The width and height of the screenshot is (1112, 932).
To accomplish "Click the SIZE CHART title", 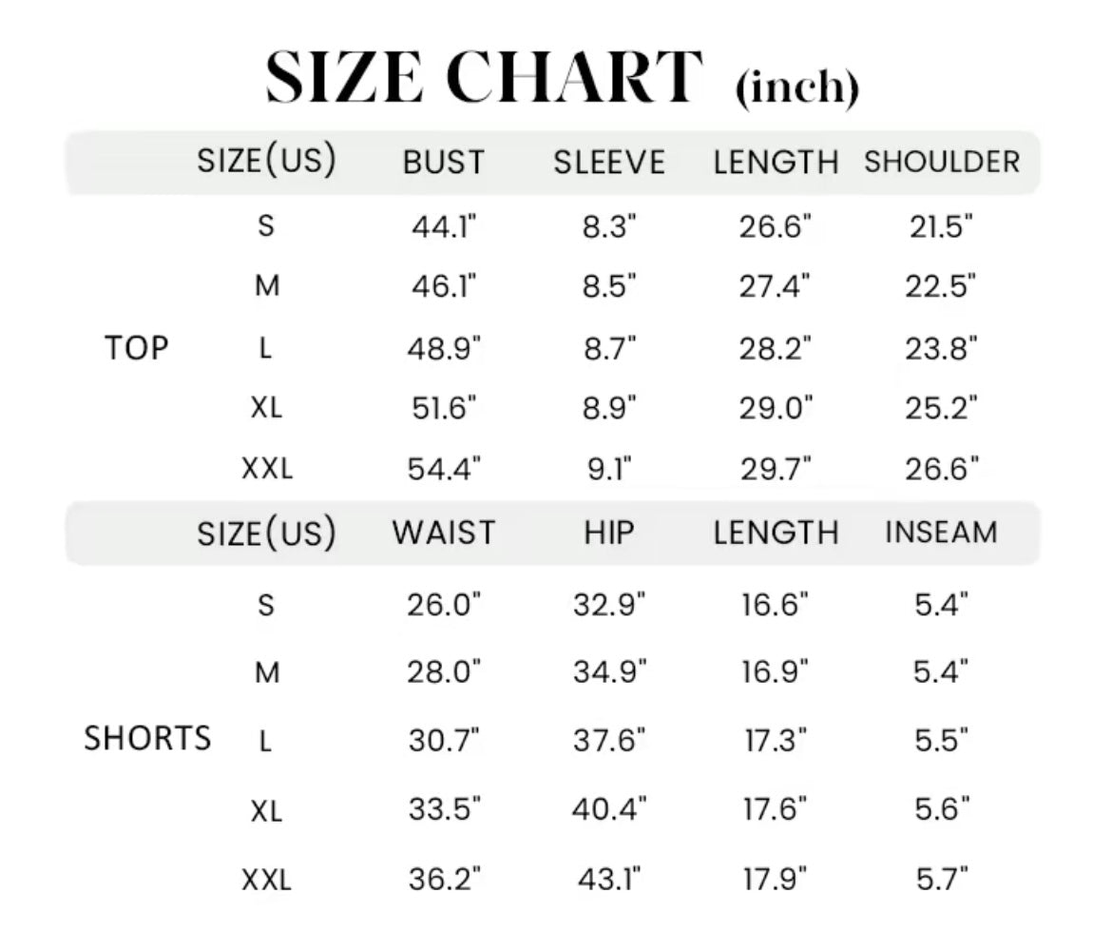I will point(485,77).
